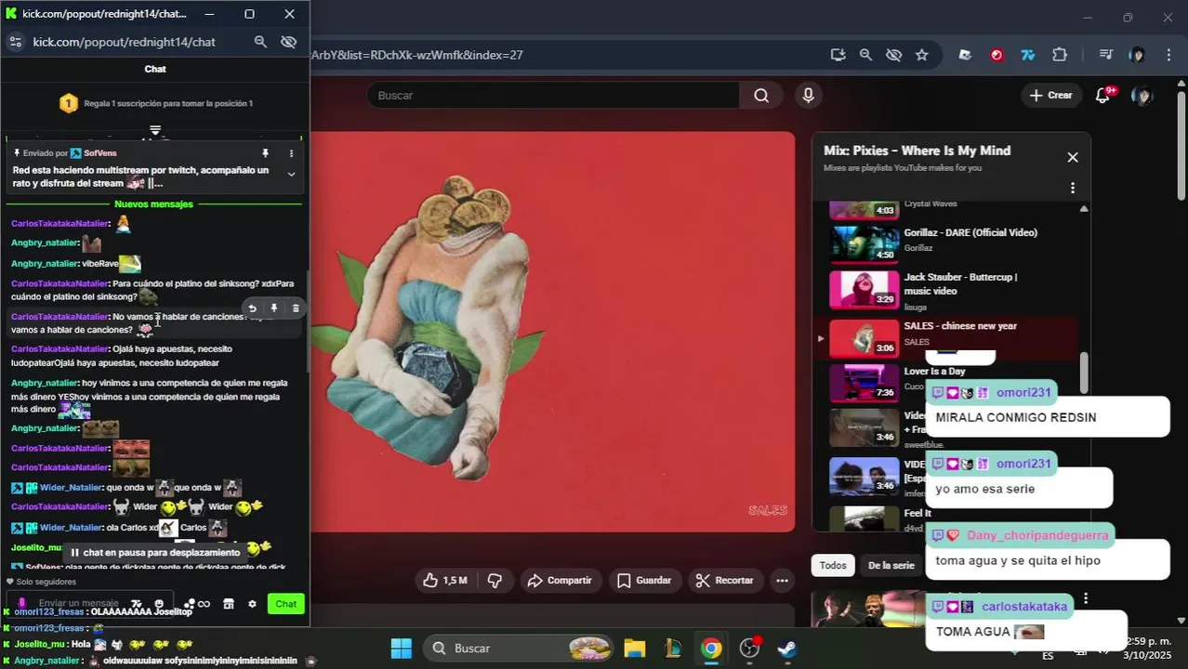Bookmark this page with the star icon
This screenshot has width=1188, height=669.
pos(921,55)
